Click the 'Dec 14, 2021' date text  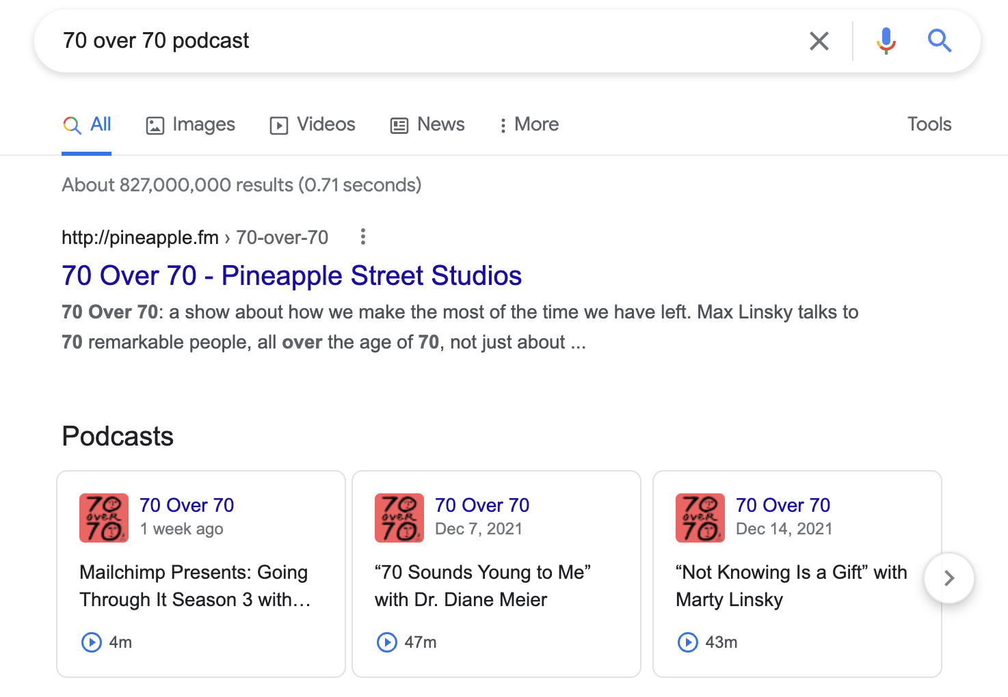pyautogui.click(x=784, y=530)
